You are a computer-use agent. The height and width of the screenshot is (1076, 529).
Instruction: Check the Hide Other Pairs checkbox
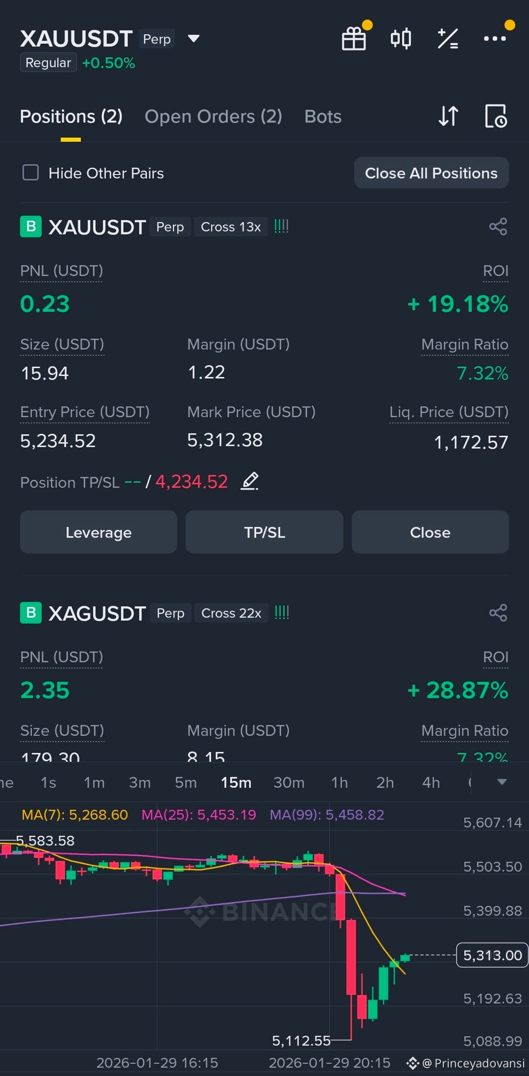(x=30, y=173)
